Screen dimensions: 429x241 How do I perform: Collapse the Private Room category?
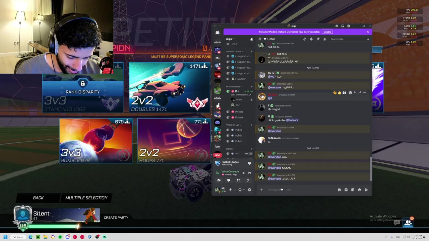[x=234, y=87]
